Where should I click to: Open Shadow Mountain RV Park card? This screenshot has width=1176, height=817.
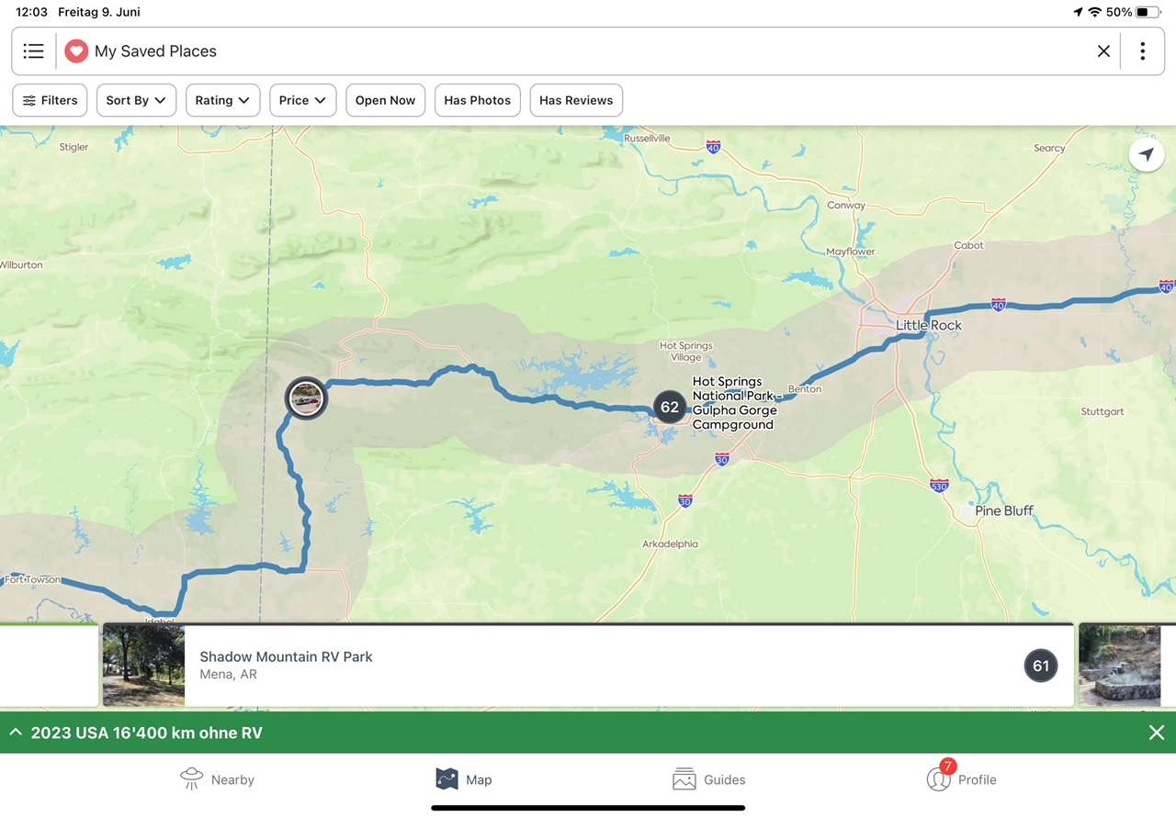pos(588,666)
